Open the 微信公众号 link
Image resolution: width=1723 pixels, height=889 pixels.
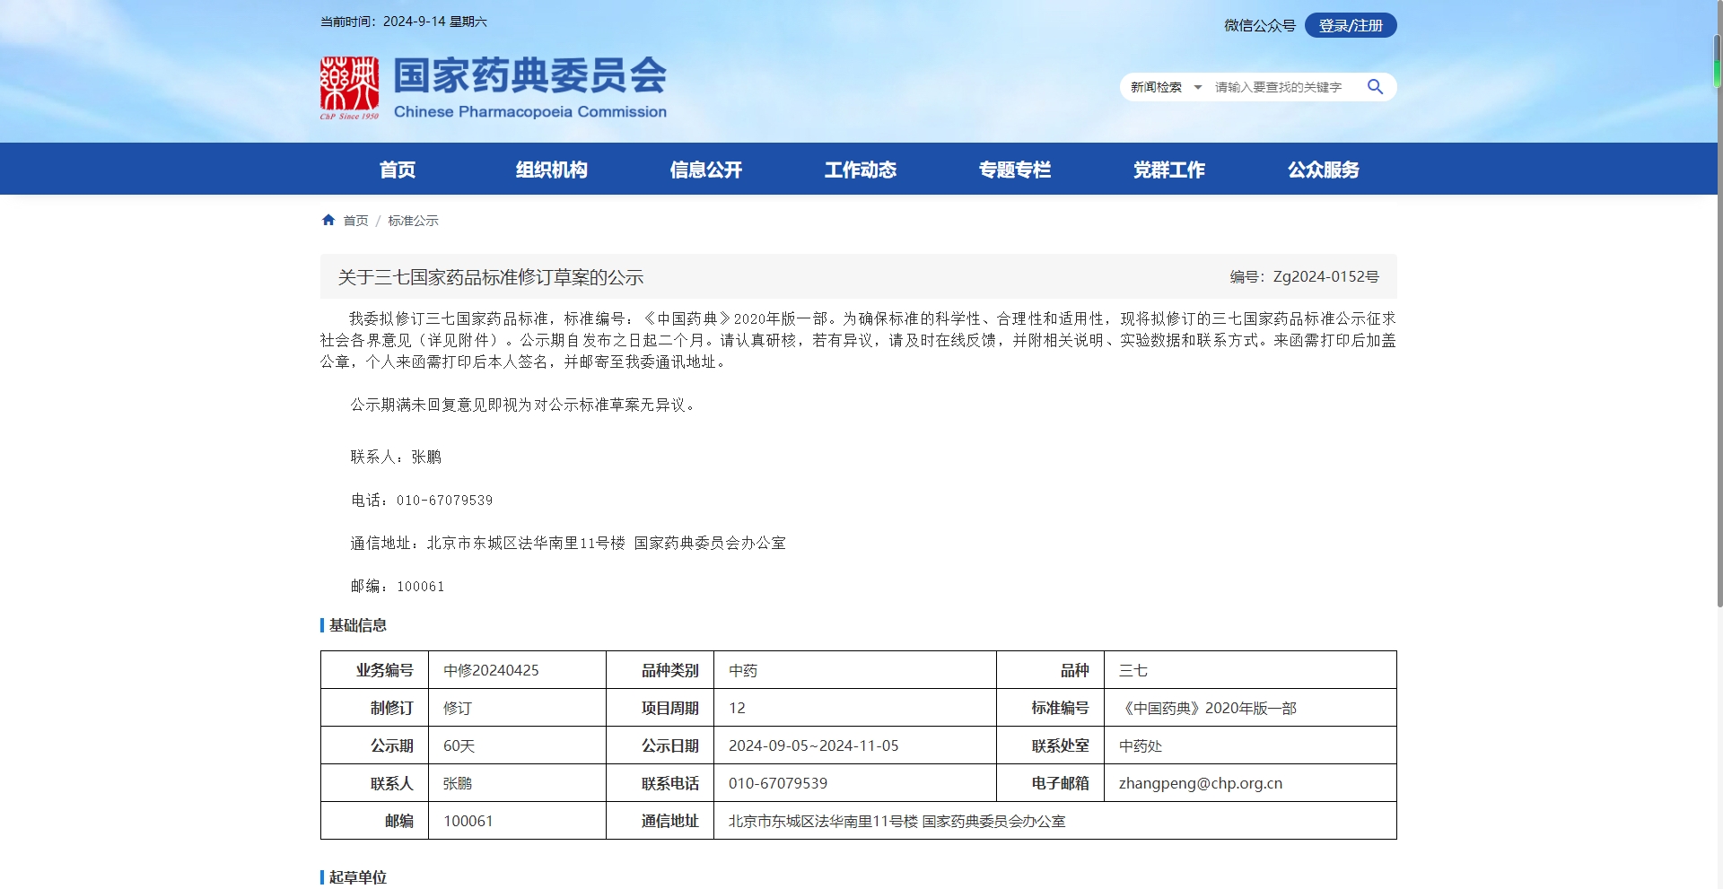pyautogui.click(x=1259, y=26)
